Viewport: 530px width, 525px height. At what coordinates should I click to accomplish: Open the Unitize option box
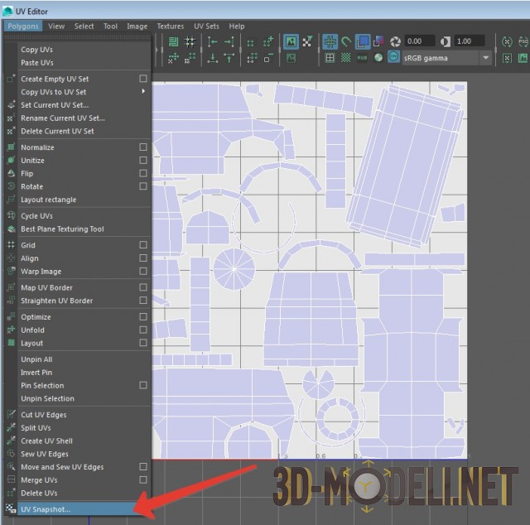coord(143,160)
